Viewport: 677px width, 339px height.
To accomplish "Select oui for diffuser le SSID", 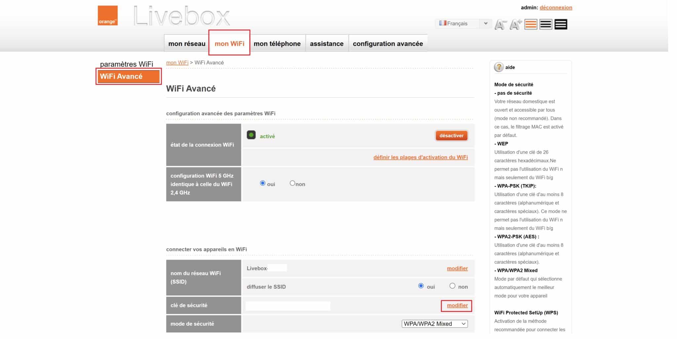I will pos(421,286).
